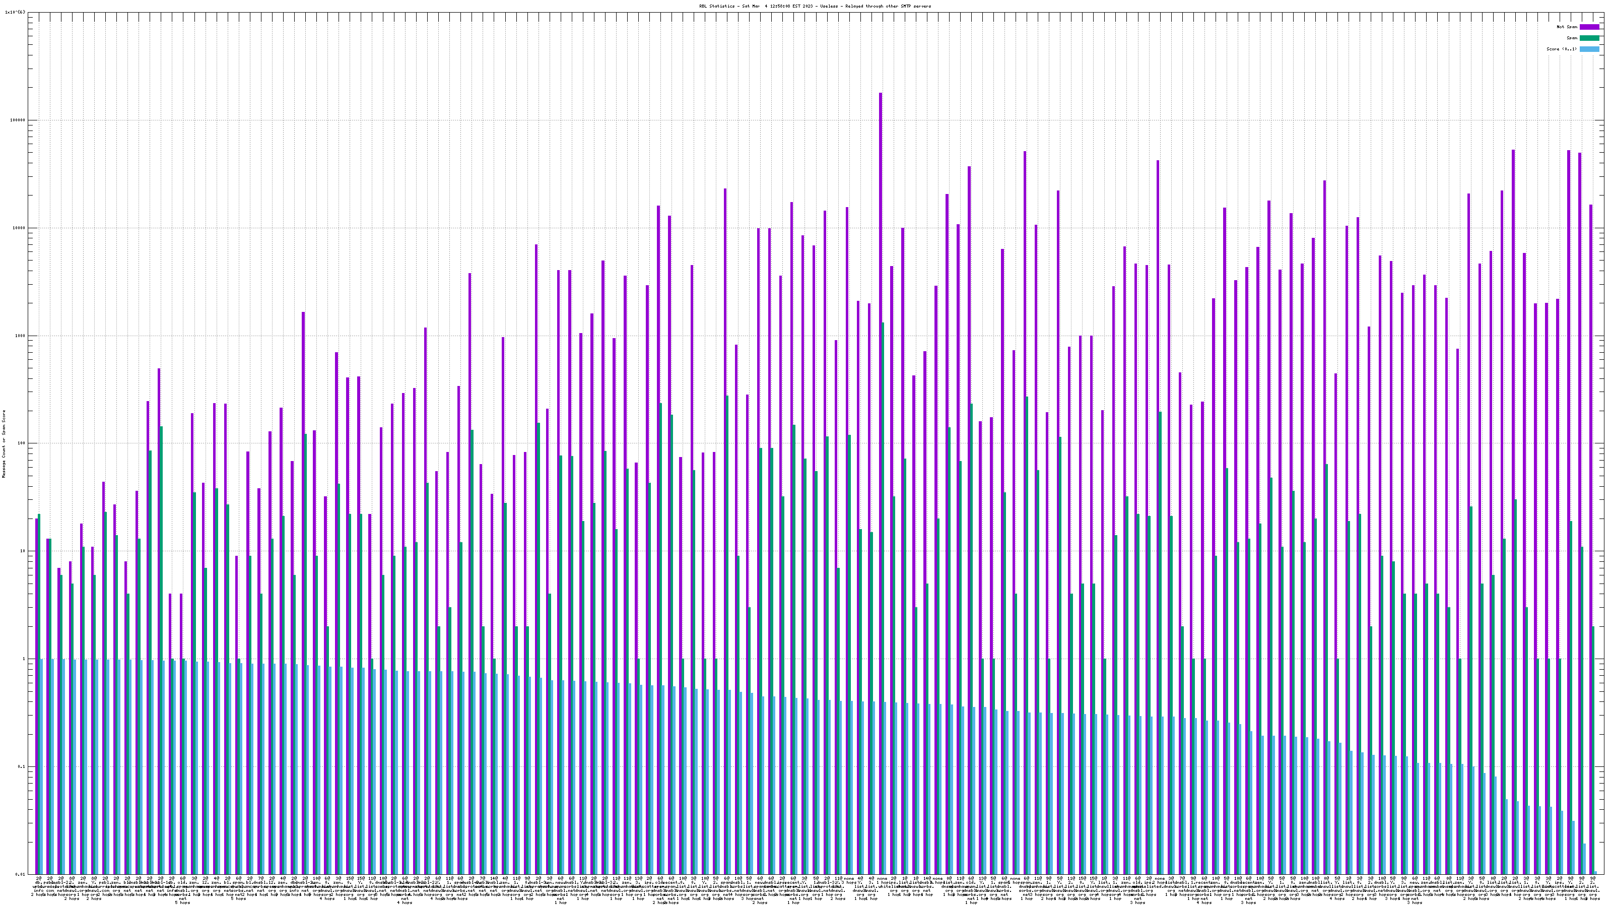Viewport: 1612px width, 907px height.
Task: Click the 100000 y-axis tick label
Action: pos(18,120)
